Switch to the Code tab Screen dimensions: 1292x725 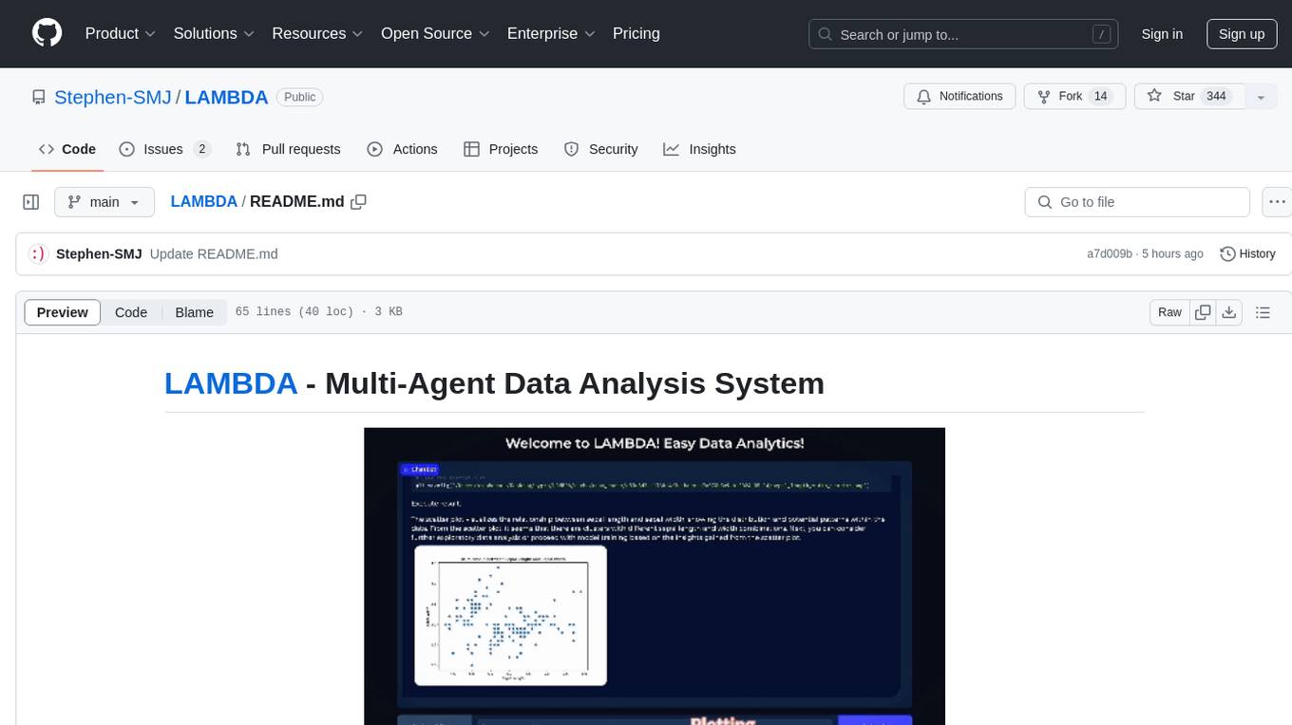(x=67, y=149)
